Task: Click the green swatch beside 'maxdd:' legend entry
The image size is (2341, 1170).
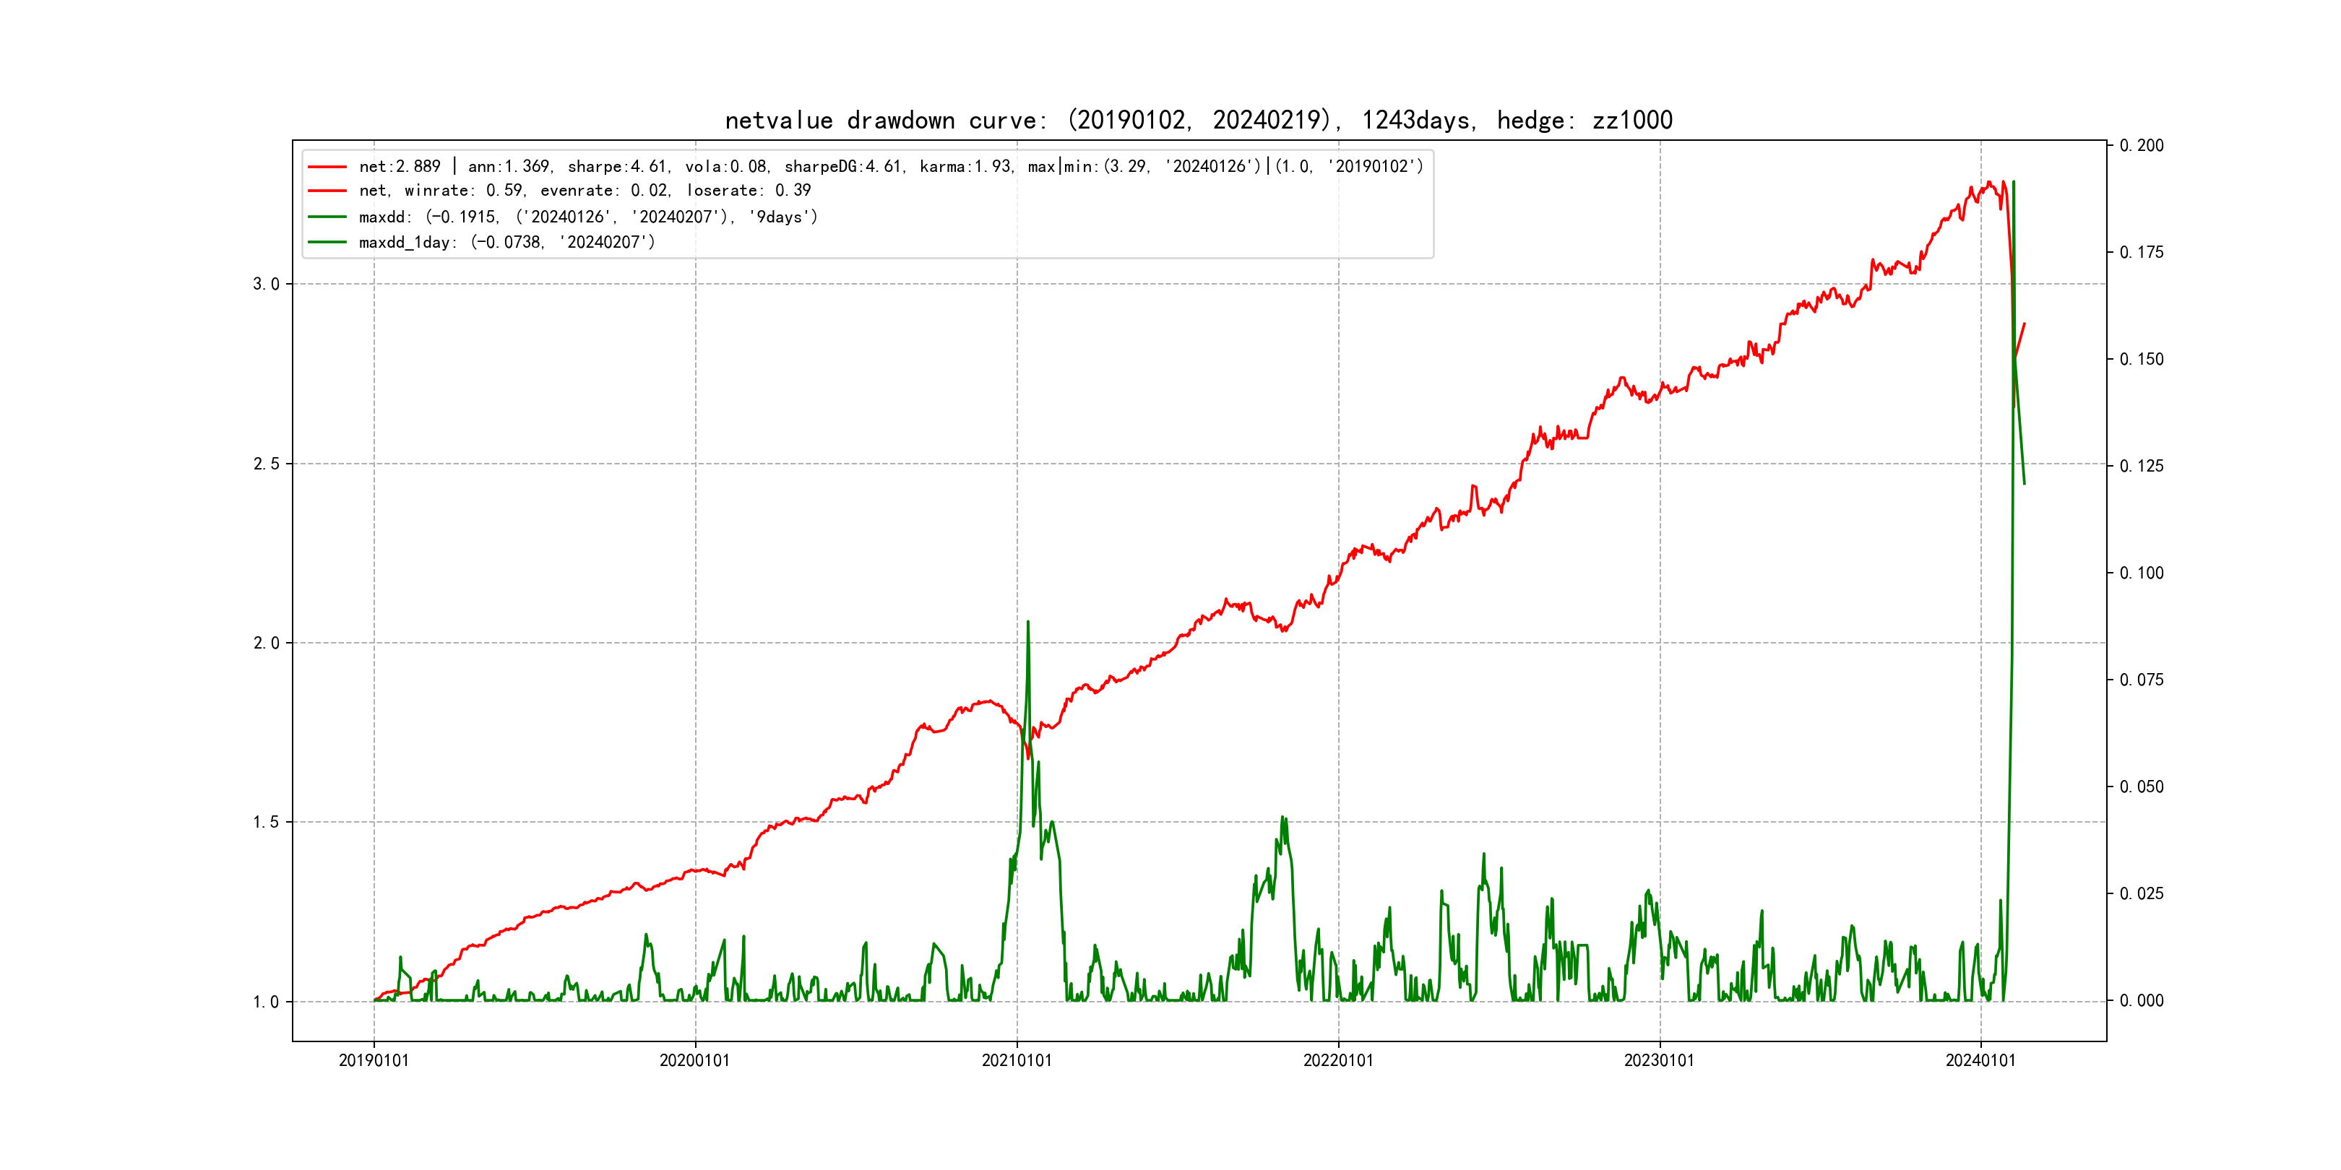Action: tap(327, 217)
